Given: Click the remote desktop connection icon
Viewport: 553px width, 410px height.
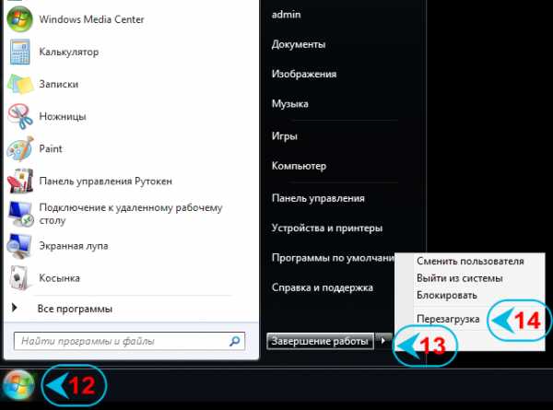Looking at the screenshot, I should pos(20,213).
